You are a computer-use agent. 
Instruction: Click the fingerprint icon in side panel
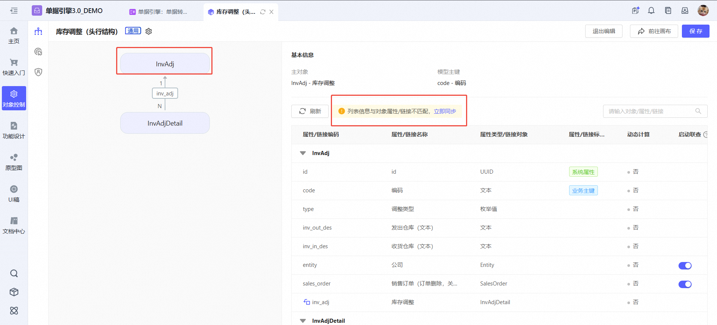(x=38, y=52)
